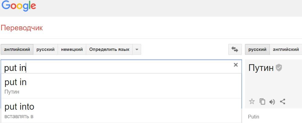Clear source text with the X icon
Image resolution: width=302 pixels, height=123 pixels.
coord(236,65)
